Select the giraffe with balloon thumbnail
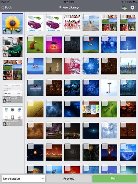The image size is (138, 184). pos(128,66)
